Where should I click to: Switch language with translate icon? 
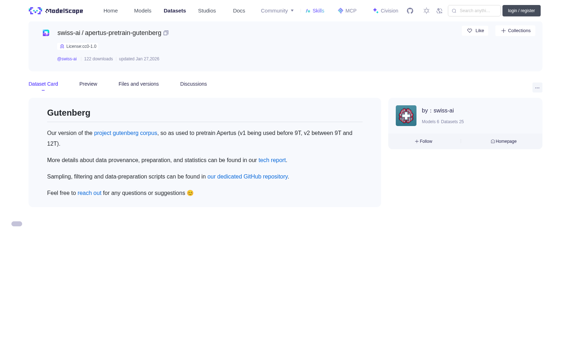click(439, 11)
